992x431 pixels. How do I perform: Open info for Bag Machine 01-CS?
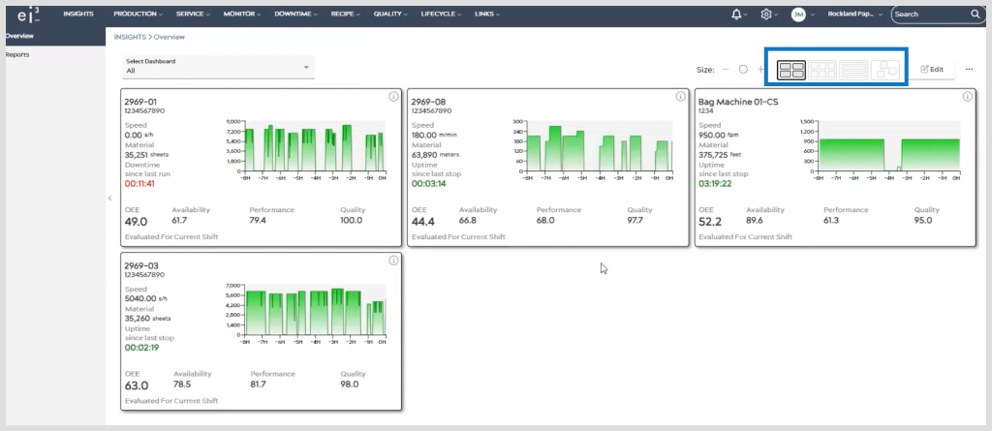(x=968, y=97)
